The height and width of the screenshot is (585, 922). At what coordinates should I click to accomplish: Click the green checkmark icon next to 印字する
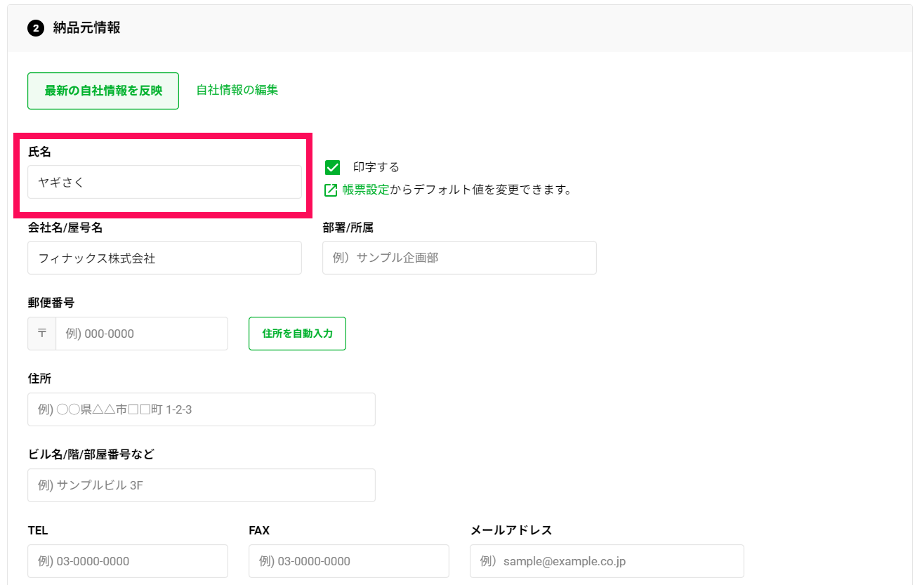click(331, 167)
